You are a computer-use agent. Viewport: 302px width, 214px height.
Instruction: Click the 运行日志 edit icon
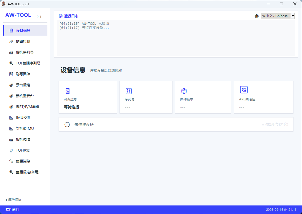[61, 16]
